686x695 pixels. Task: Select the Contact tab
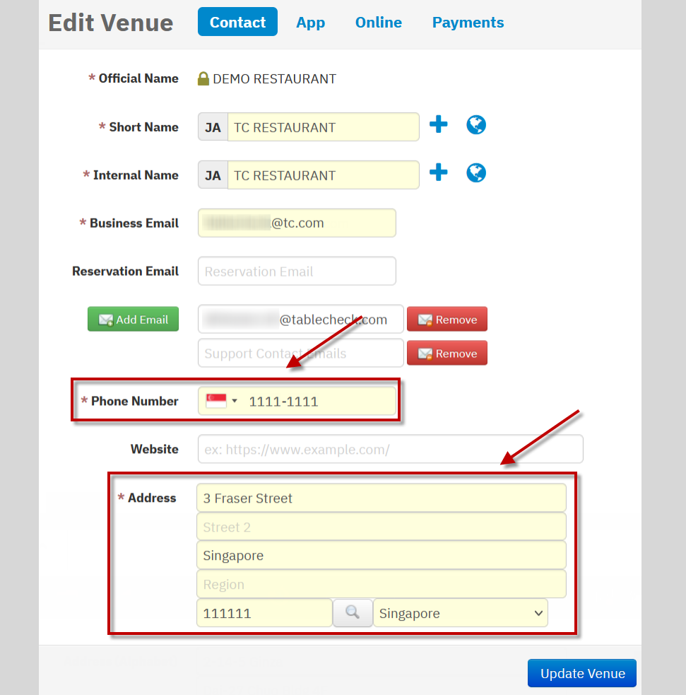click(237, 23)
